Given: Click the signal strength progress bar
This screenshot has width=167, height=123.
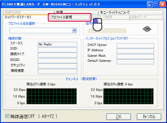Looking at the screenshot, I should (x=107, y=31).
